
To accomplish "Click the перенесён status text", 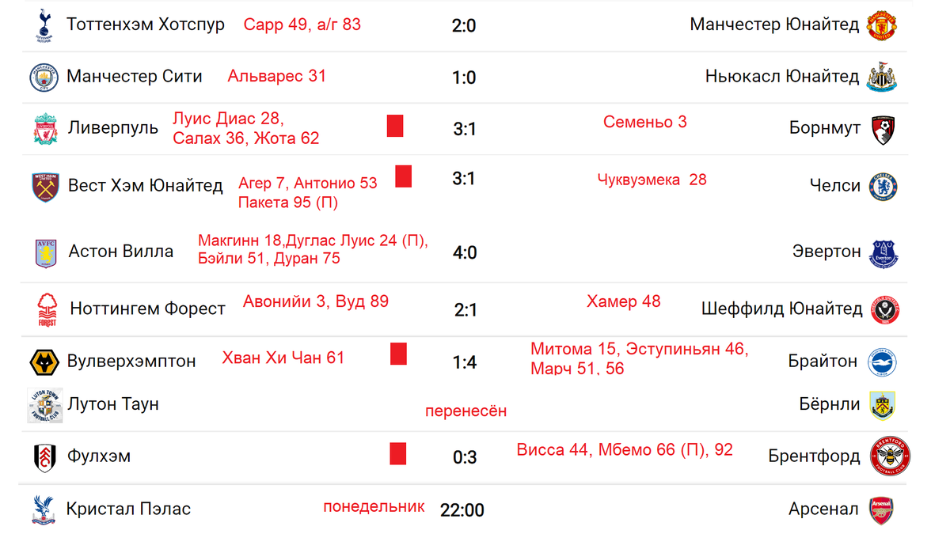I will pyautogui.click(x=466, y=411).
